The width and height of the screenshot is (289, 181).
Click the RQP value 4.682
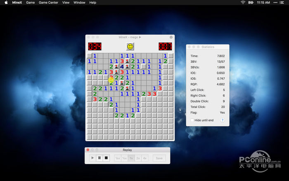tap(221, 84)
